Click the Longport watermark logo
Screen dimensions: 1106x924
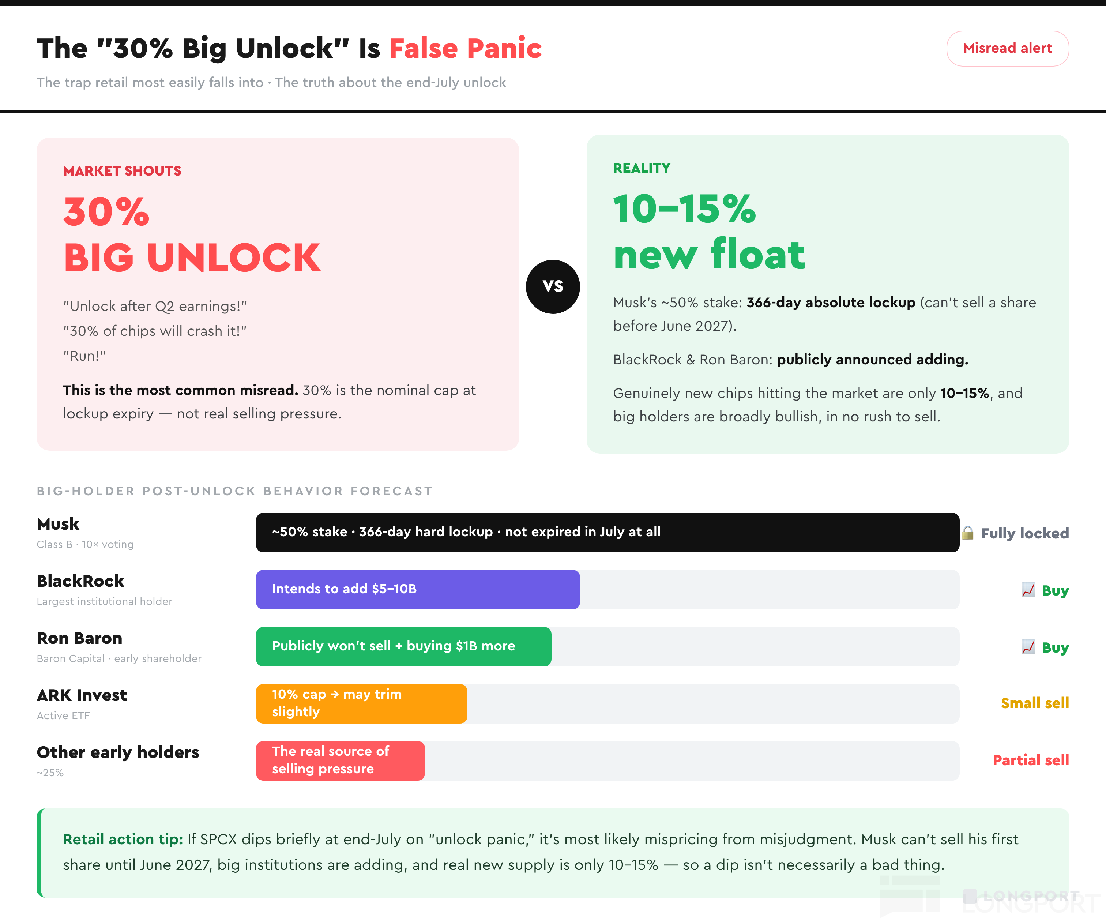(1020, 896)
